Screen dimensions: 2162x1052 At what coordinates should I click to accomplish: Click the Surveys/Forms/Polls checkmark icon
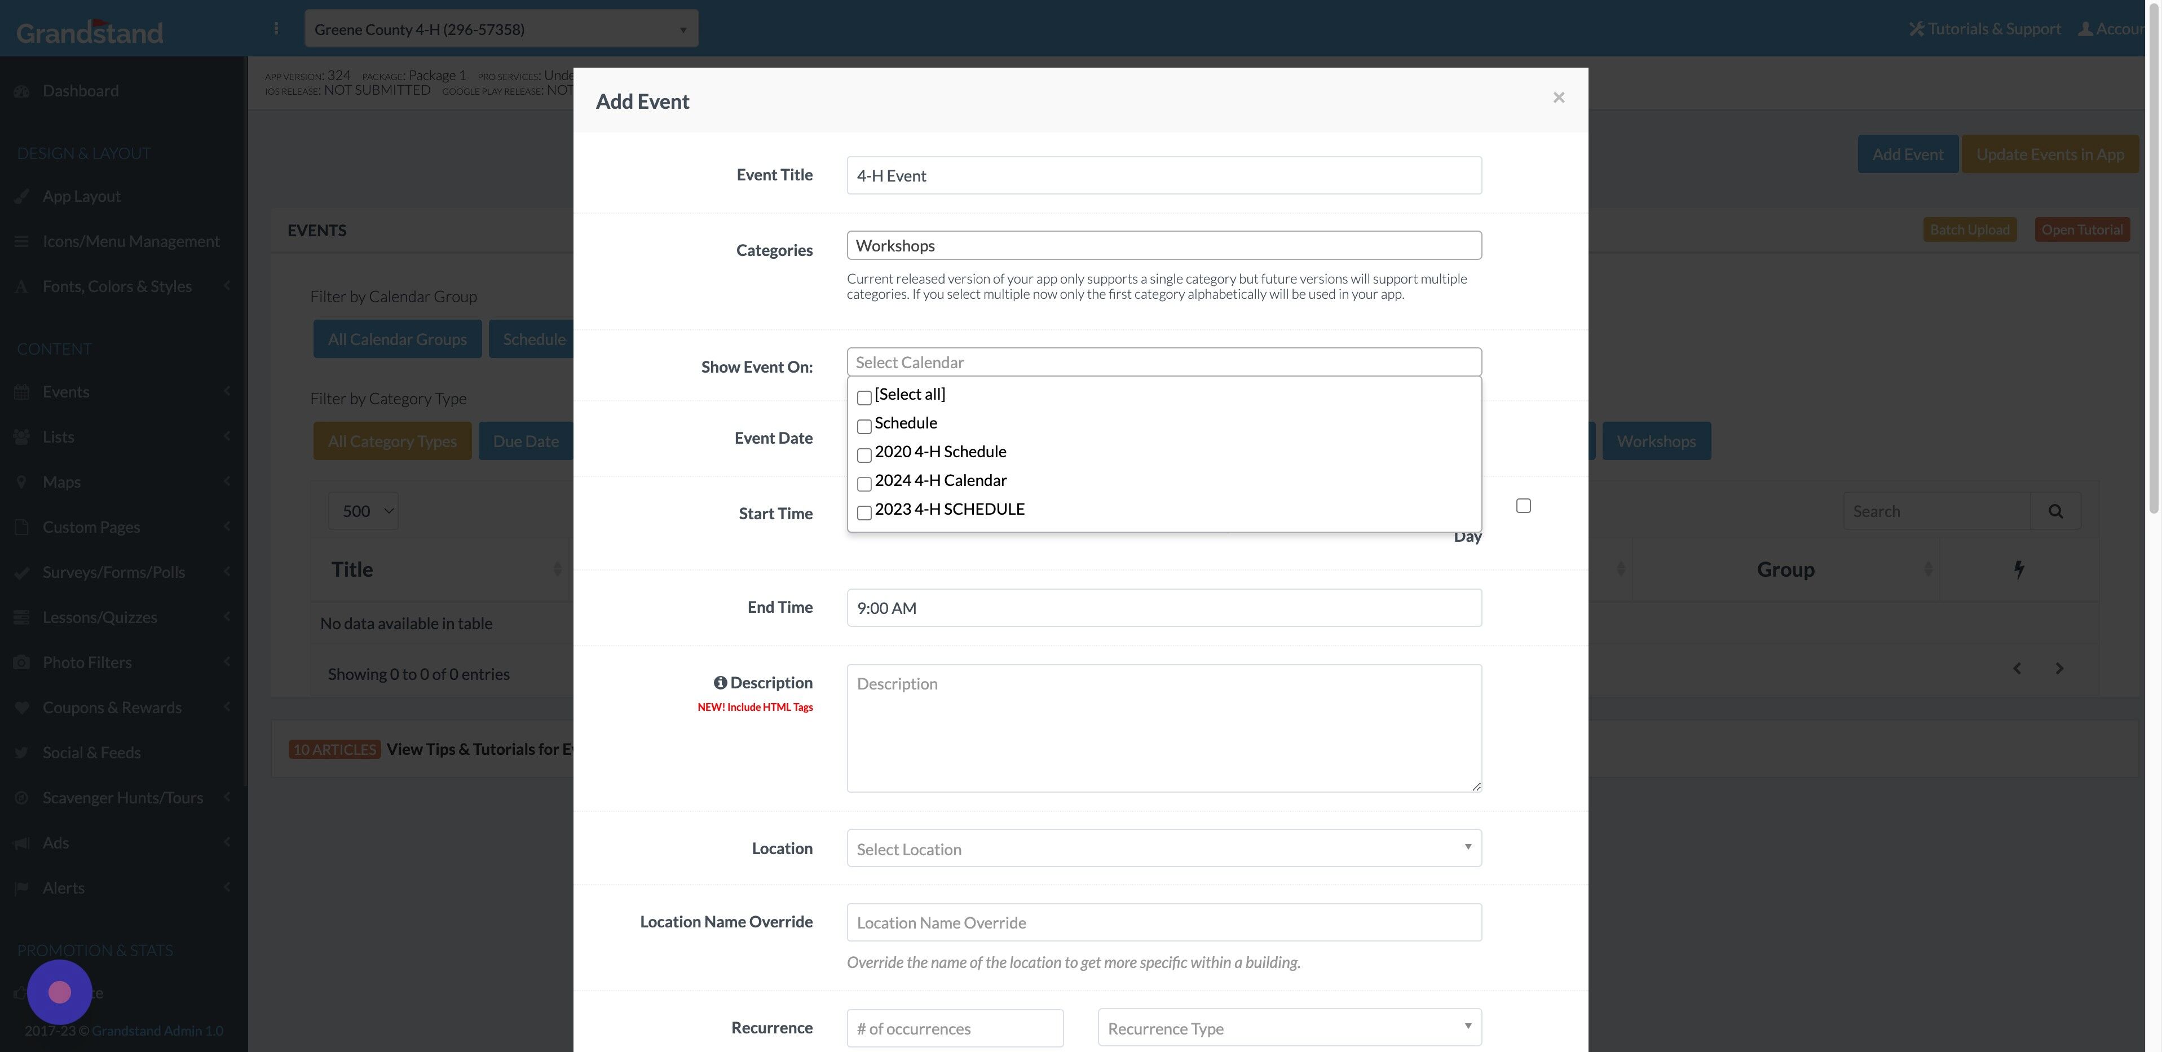(22, 572)
